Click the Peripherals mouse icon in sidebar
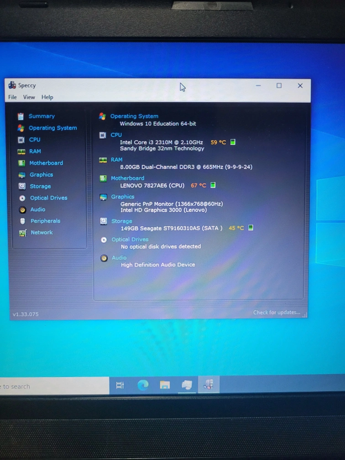The image size is (345, 460). click(x=22, y=221)
